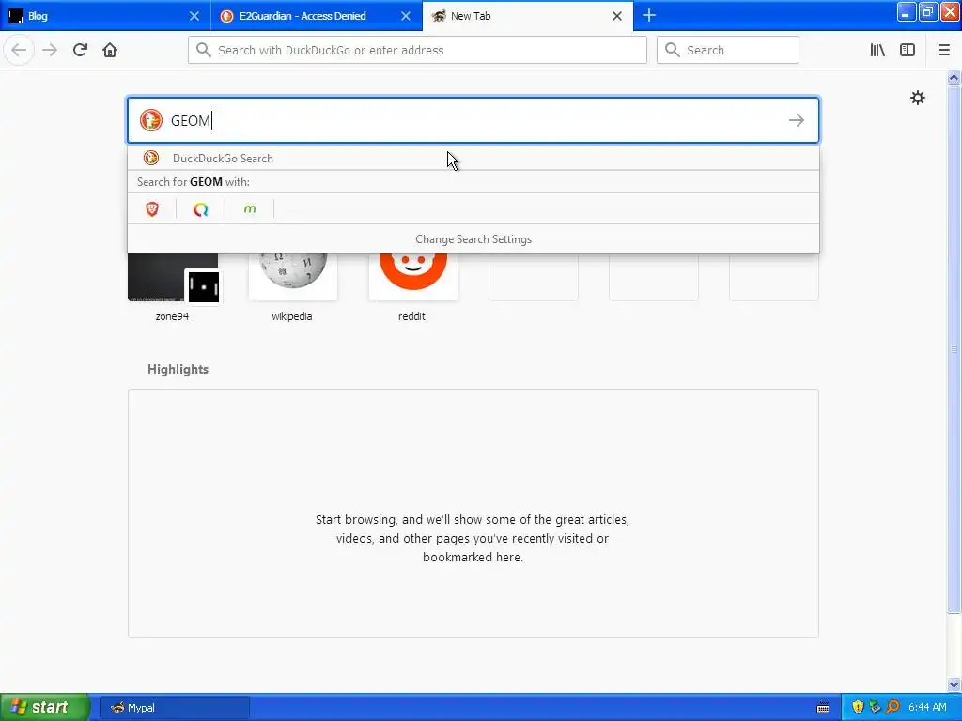The image size is (962, 721).
Task: Open the Library panel icon
Action: (877, 50)
